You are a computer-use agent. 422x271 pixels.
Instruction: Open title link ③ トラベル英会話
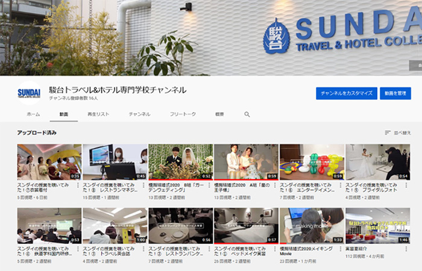click(x=109, y=251)
